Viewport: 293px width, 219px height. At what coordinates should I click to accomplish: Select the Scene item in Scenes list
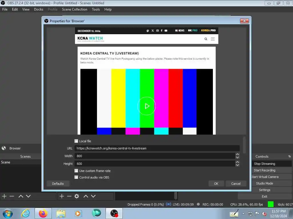click(21, 162)
